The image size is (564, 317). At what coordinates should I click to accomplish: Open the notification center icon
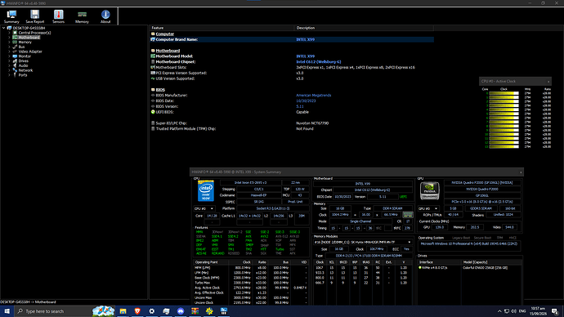pos(555,311)
